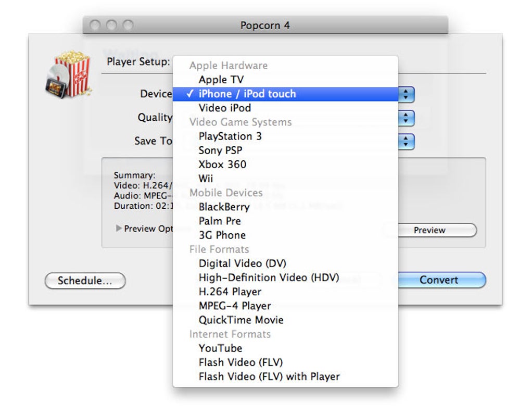The width and height of the screenshot is (531, 417).
Task: Pick Flash Video (FLV) with Player
Action: (x=285, y=377)
